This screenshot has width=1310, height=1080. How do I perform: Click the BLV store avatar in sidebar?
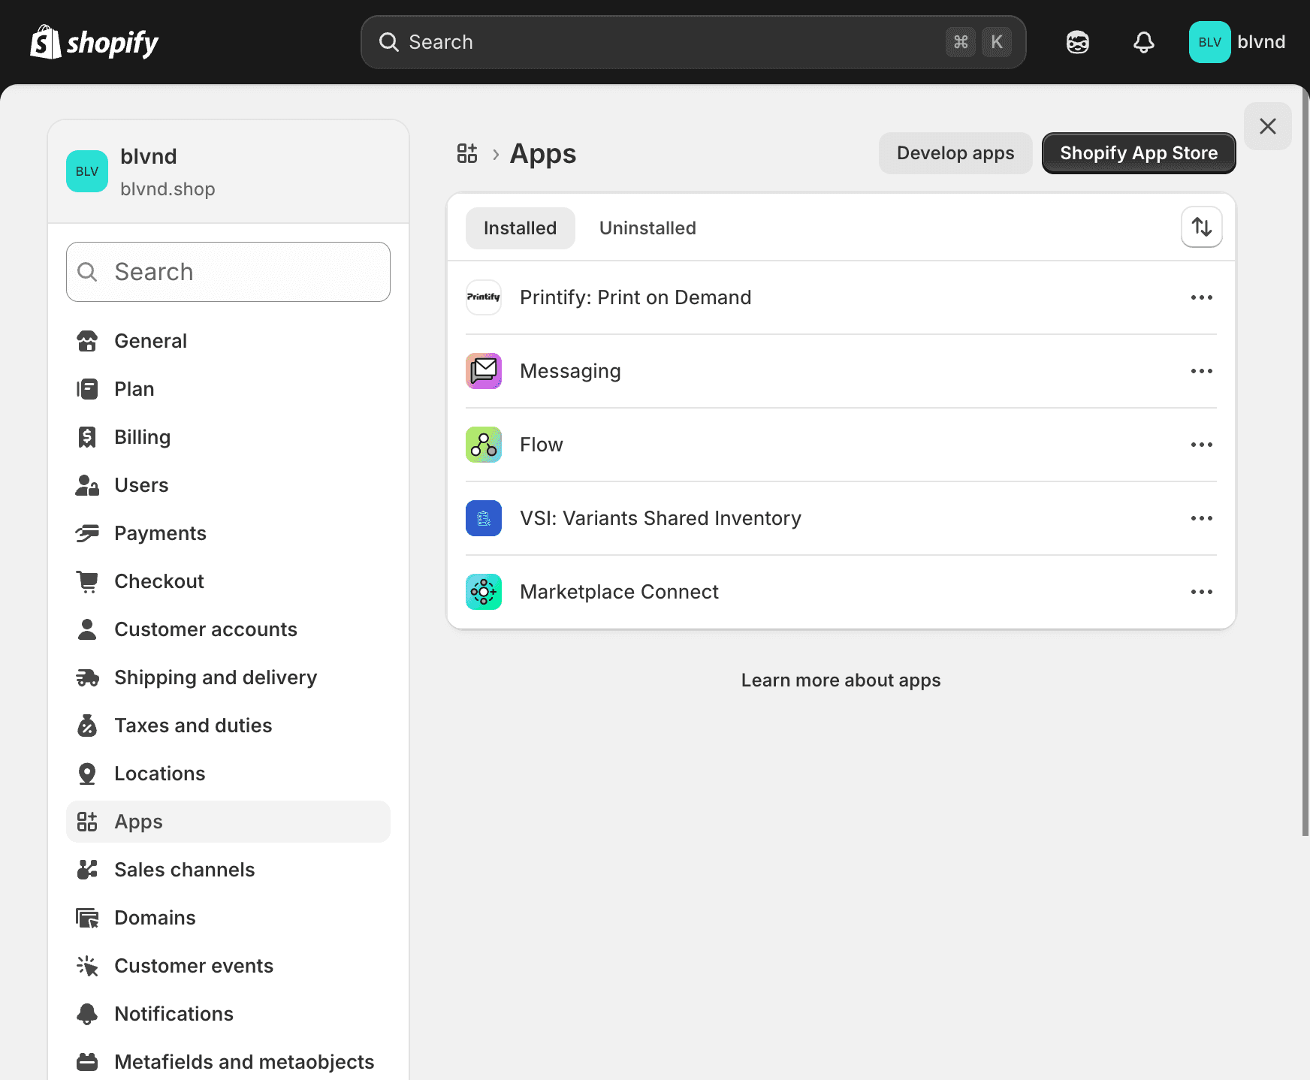(x=87, y=171)
